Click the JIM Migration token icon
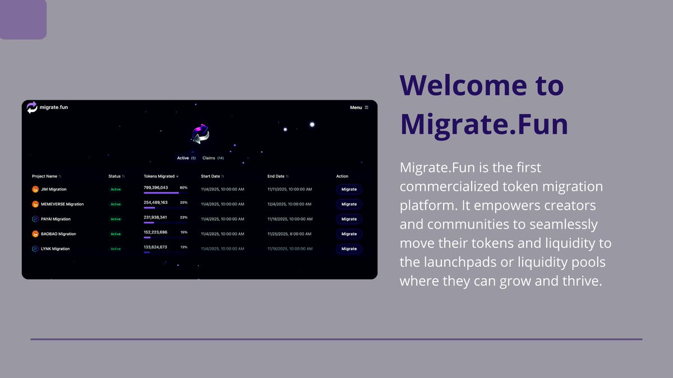Screen dimensions: 673x378 tap(35, 189)
